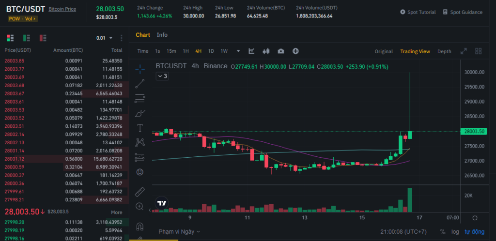Switch to Original chart view
496x241 pixels.
[384, 51]
